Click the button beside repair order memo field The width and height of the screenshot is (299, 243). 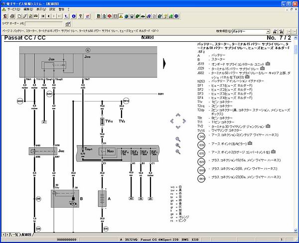(68, 24)
